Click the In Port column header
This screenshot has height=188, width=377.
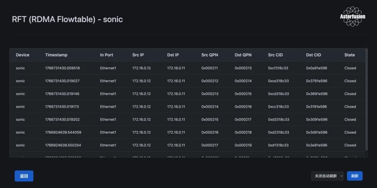106,55
